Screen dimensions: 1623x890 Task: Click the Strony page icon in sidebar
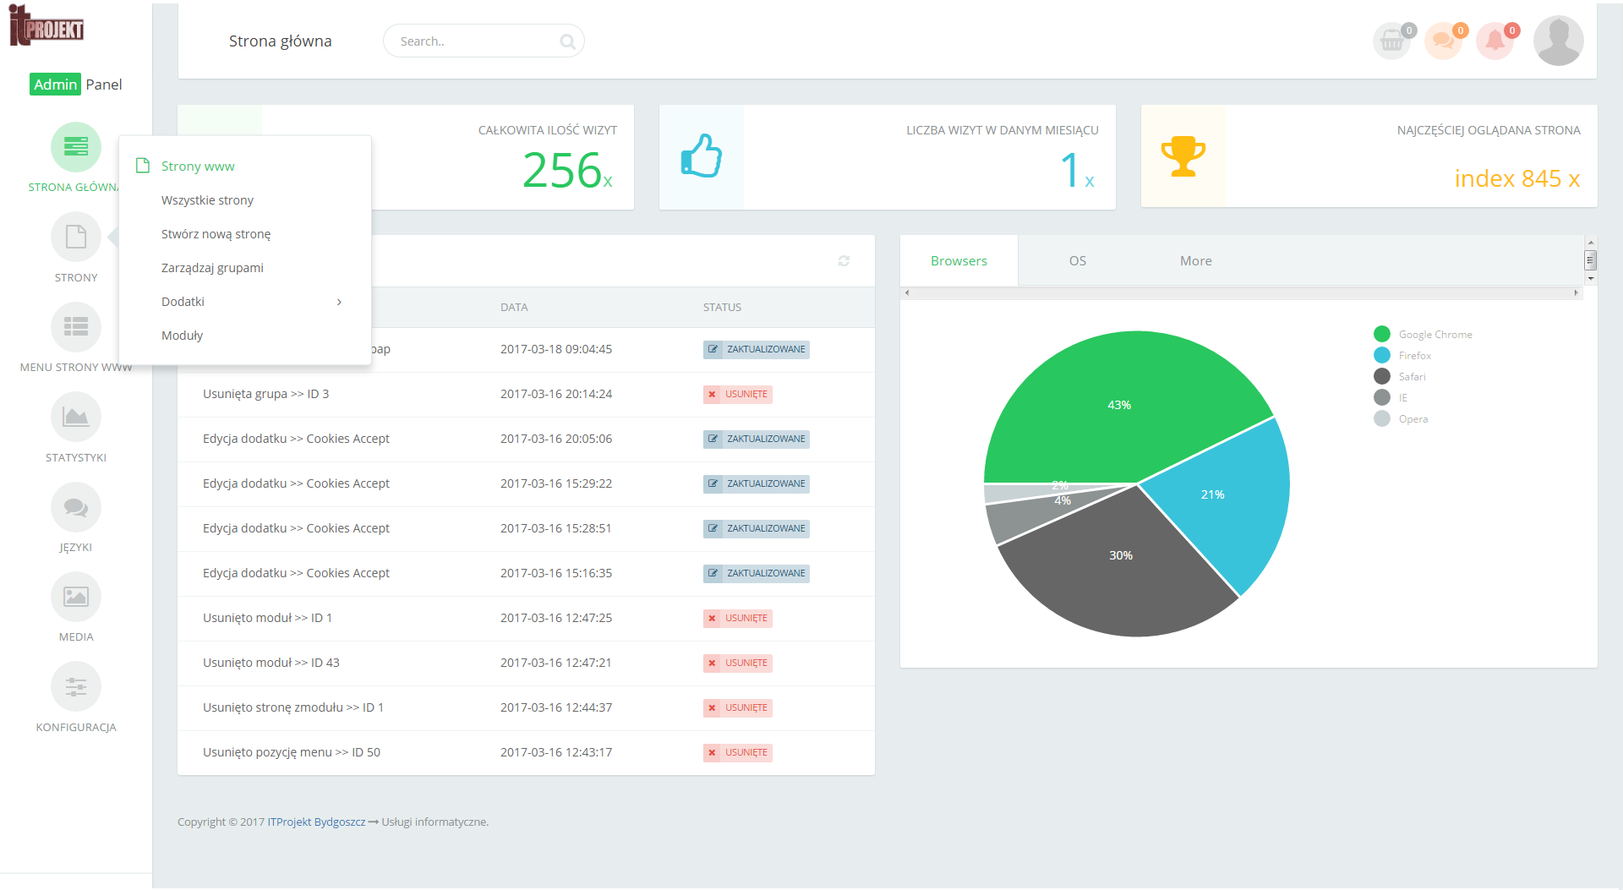click(x=76, y=238)
